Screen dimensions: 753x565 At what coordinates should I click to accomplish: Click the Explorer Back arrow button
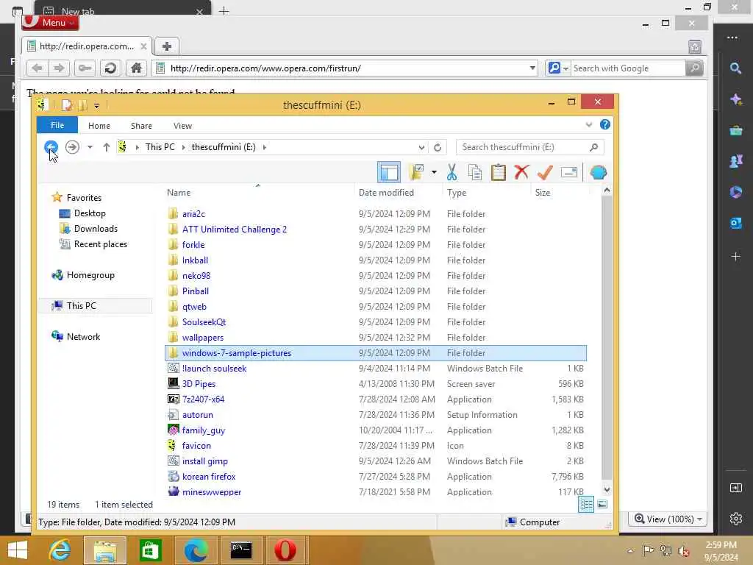[x=51, y=147]
